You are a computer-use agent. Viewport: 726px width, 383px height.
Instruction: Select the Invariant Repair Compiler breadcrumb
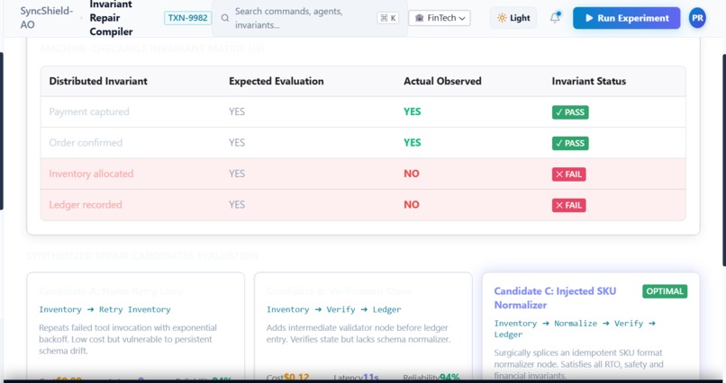click(x=111, y=18)
